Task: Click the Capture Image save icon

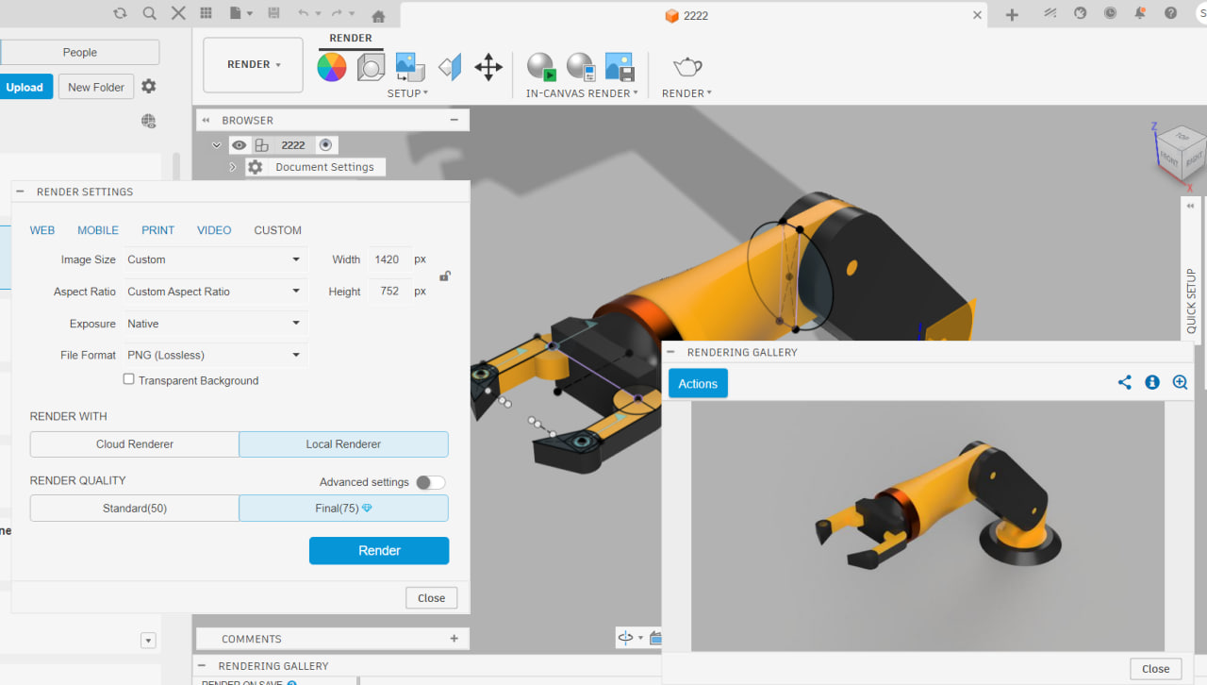Action: (x=619, y=67)
